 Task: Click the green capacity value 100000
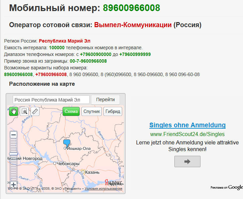coord(57,48)
